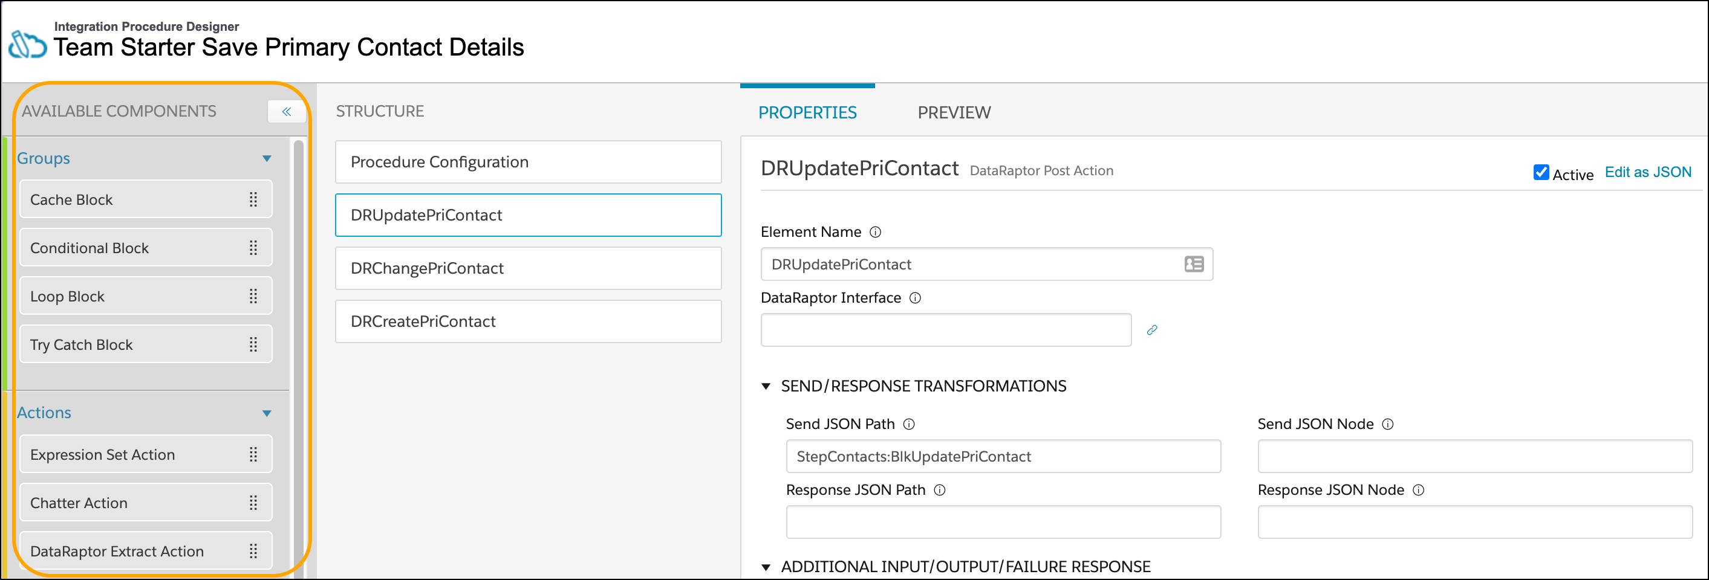The height and width of the screenshot is (580, 1709).
Task: Select the Properties tab
Action: (x=808, y=113)
